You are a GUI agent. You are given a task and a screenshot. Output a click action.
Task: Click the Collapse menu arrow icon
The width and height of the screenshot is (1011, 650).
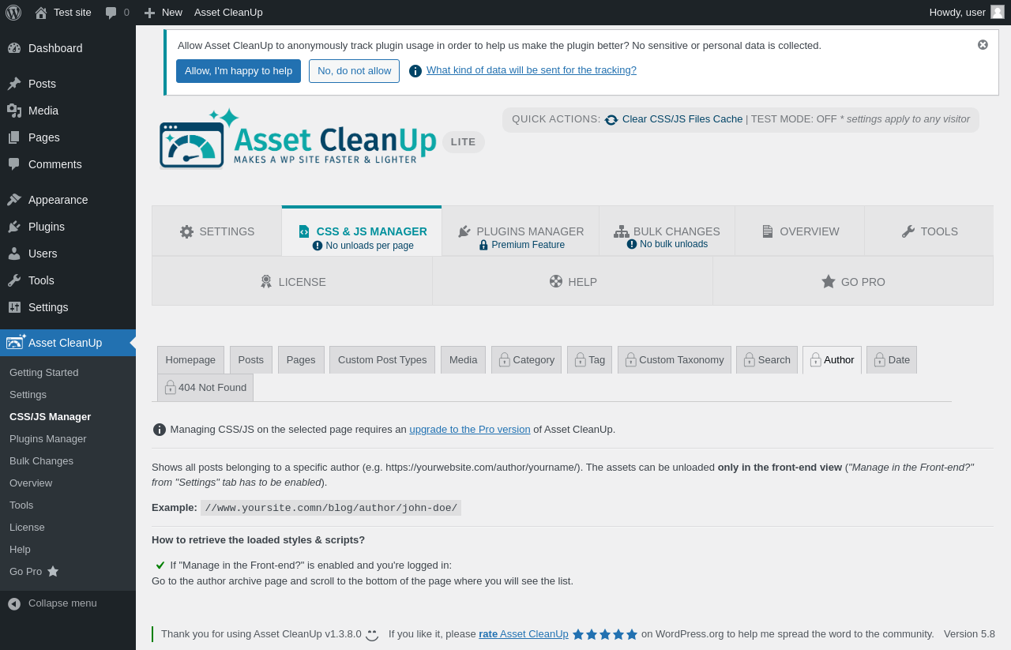click(x=14, y=603)
